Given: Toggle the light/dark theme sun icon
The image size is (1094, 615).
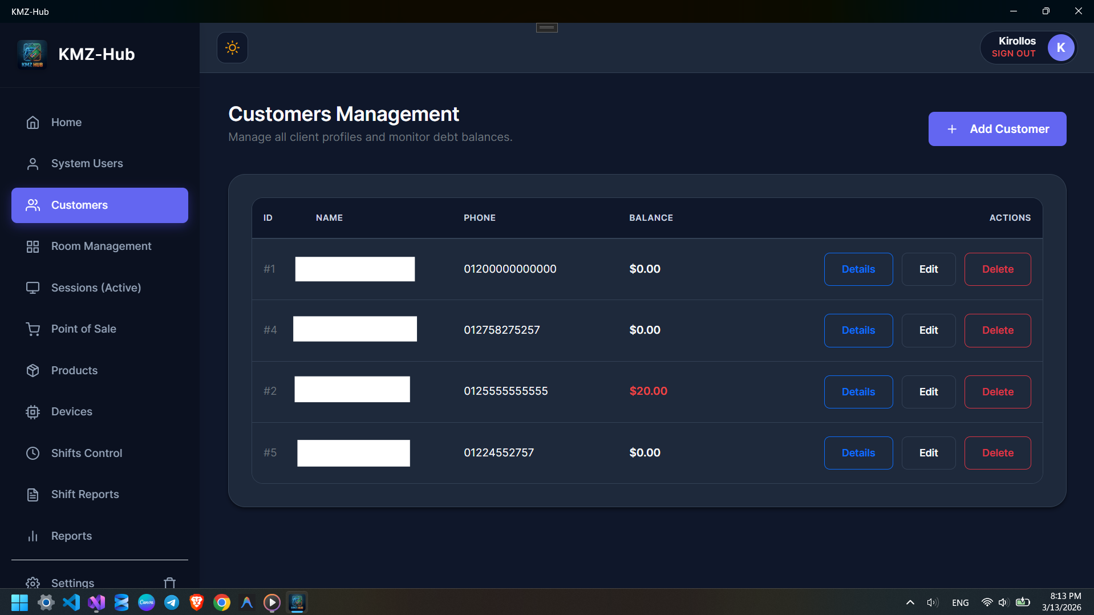Looking at the screenshot, I should coord(232,47).
